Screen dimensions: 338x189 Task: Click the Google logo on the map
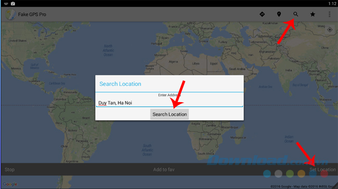[10, 184]
